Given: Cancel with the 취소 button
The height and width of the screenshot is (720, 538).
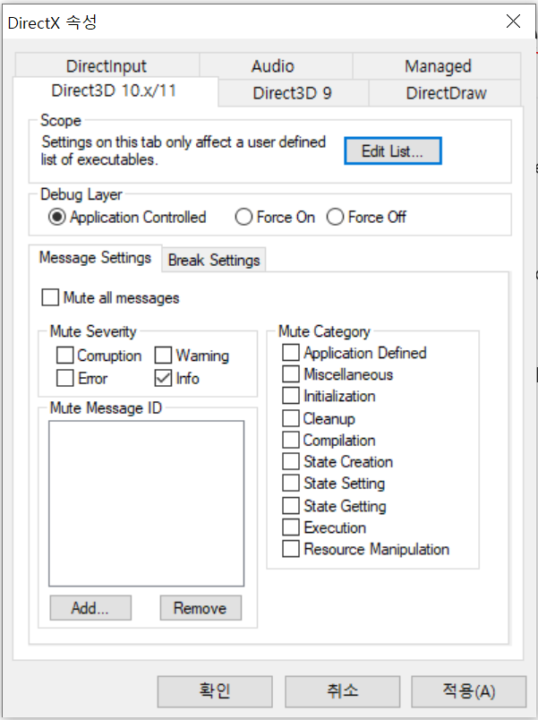Looking at the screenshot, I should 343,691.
